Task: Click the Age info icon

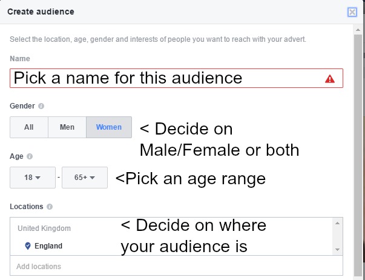Action: point(30,156)
